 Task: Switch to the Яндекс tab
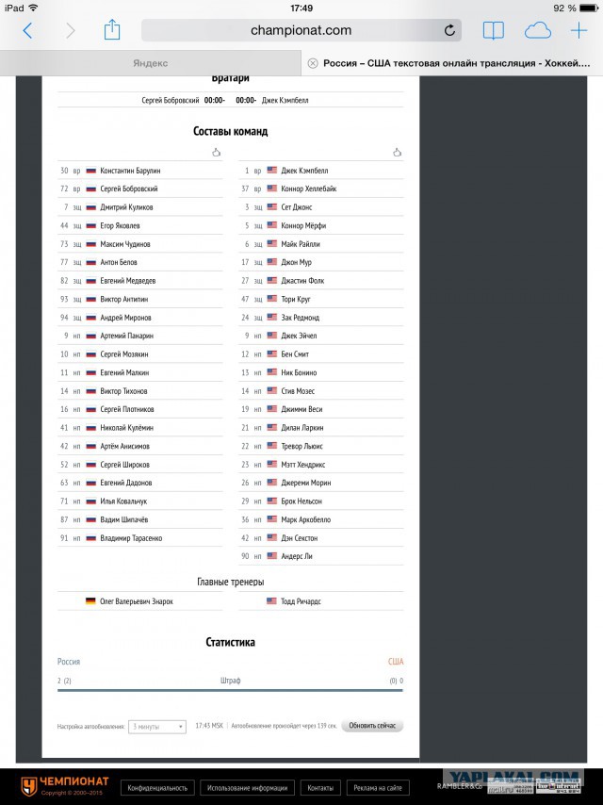click(x=151, y=63)
